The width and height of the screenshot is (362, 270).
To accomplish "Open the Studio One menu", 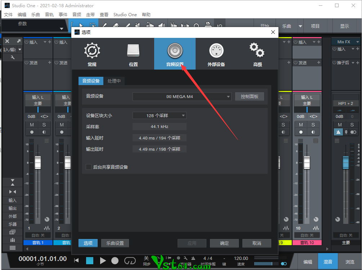I will click(125, 14).
